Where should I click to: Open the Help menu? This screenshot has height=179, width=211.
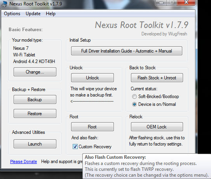coord(51,14)
